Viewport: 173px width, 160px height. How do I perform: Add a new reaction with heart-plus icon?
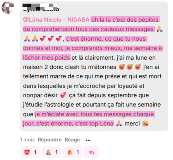click(x=92, y=152)
